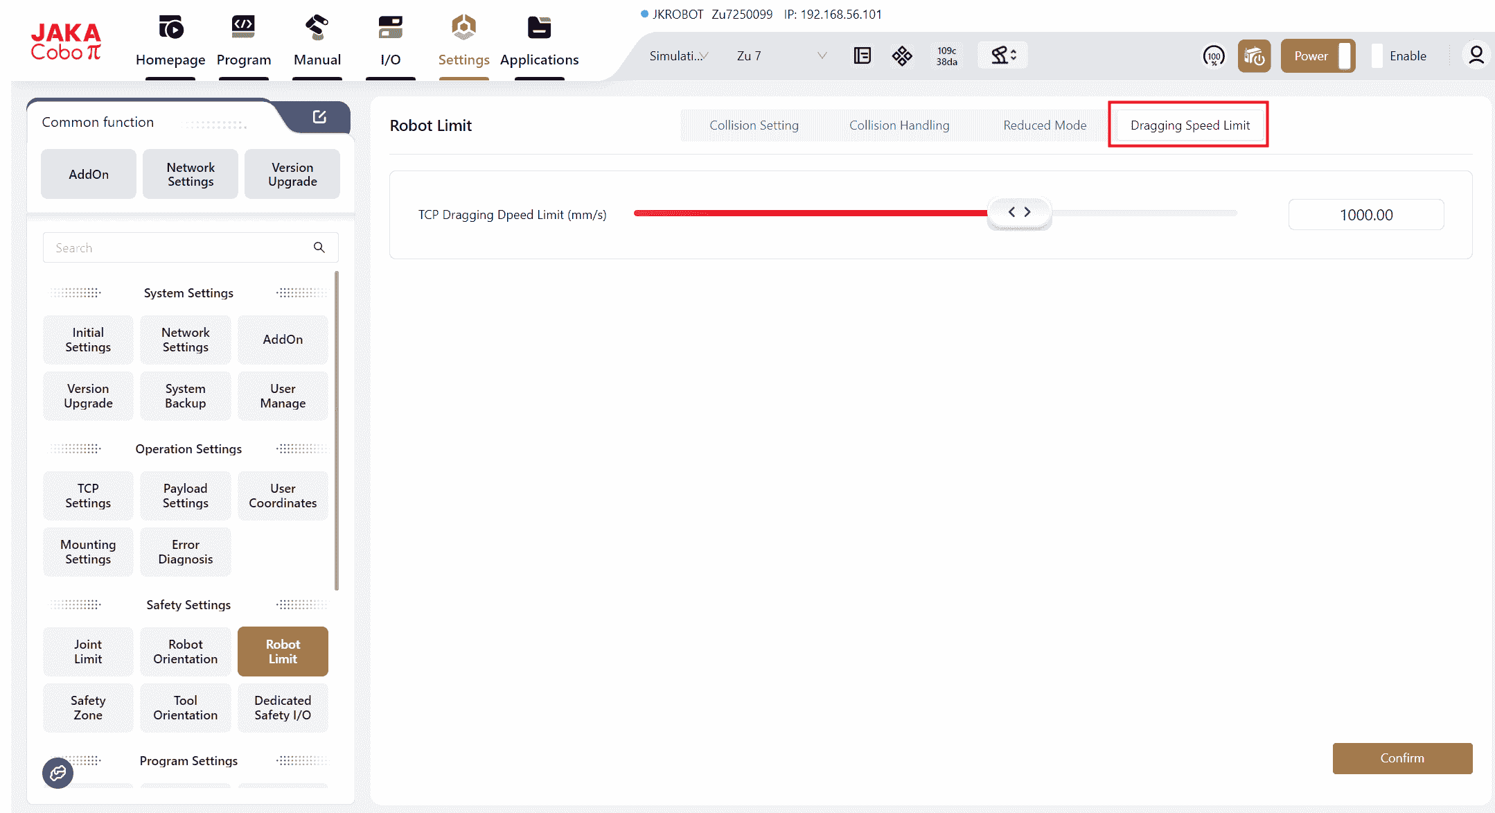1495x813 pixels.
Task: Click the TCP dragging speed slider handle
Action: [1019, 212]
